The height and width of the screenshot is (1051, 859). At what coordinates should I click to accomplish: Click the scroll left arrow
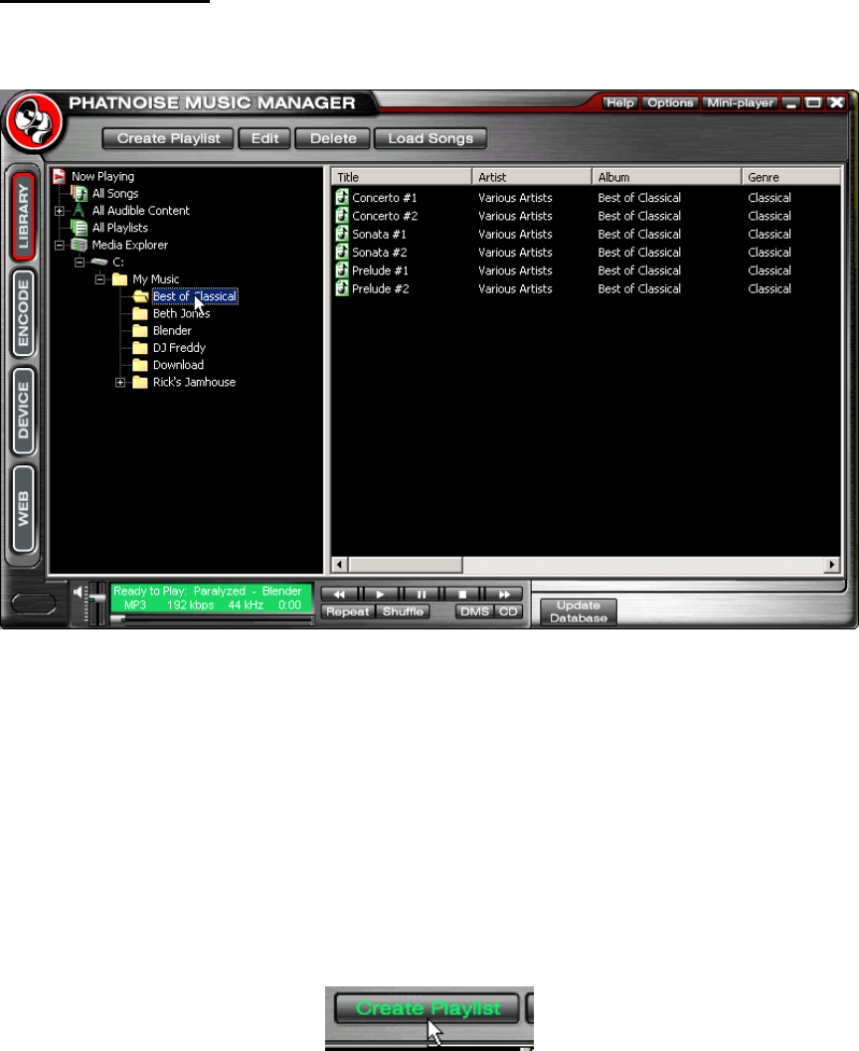pyautogui.click(x=340, y=565)
